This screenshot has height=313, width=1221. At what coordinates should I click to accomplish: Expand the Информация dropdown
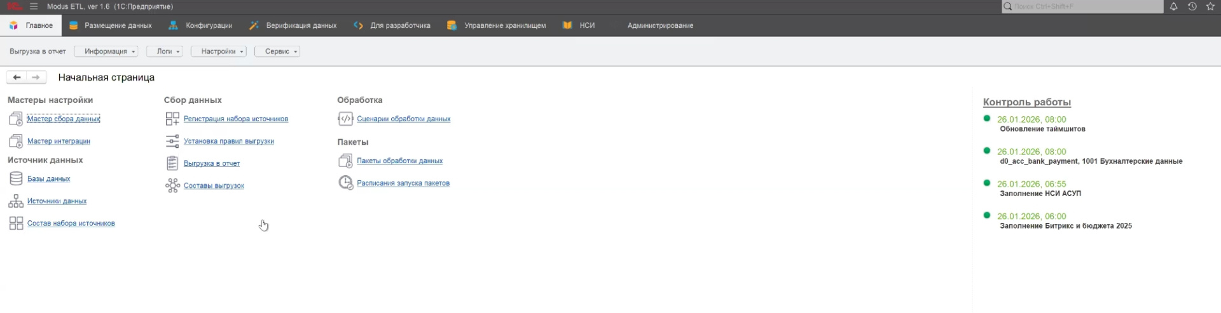coord(106,51)
